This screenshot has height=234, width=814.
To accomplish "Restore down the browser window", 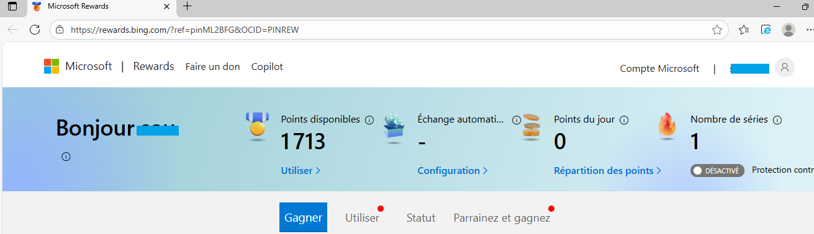I will pyautogui.click(x=805, y=7).
